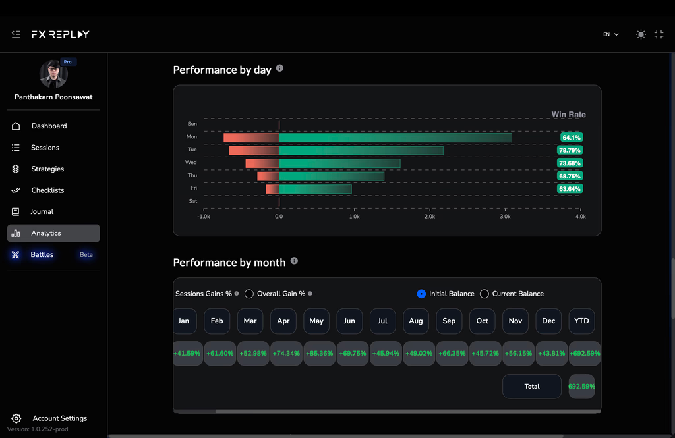This screenshot has width=675, height=438.
Task: Select the Current Balance radio option
Action: click(484, 294)
